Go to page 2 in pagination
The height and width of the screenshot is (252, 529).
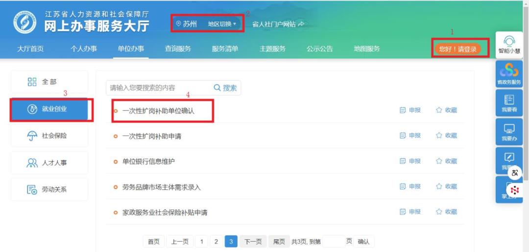pos(216,241)
